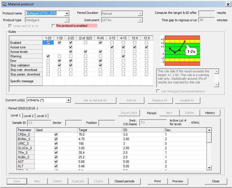Screen dimensions: 232x188
Task: Uncheck Used for ALT parameter
Action: pos(56,166)
